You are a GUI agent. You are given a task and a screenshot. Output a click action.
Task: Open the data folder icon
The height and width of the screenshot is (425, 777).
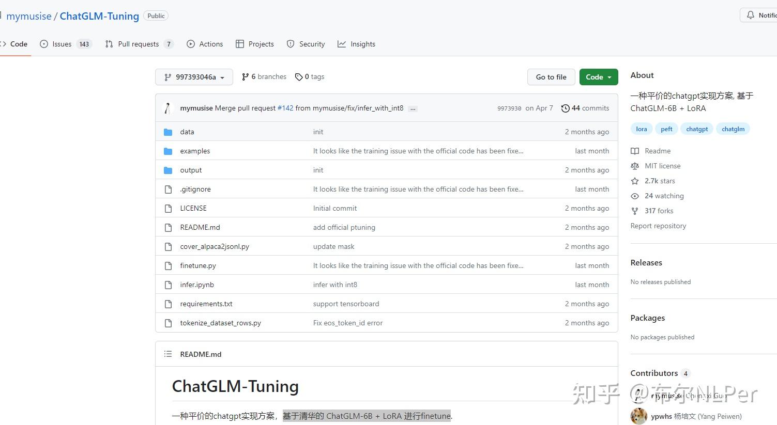(168, 132)
